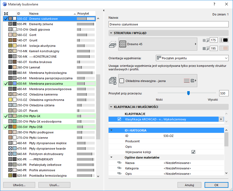Click material list scroll down arrow
The image size is (233, 191).
pos(98,176)
